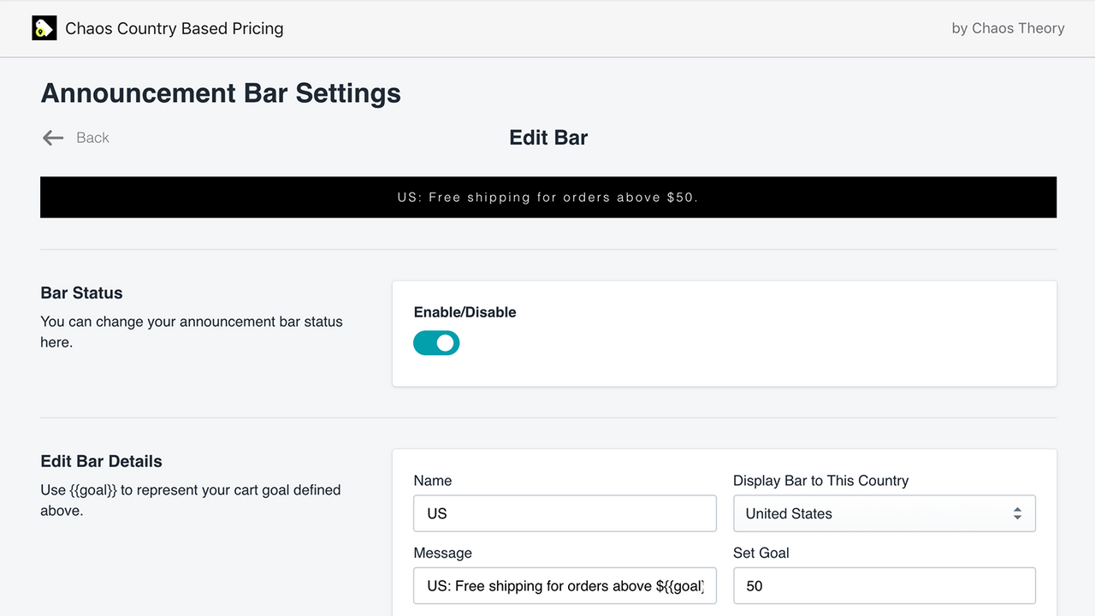
Task: Click the Message input field
Action: (565, 586)
